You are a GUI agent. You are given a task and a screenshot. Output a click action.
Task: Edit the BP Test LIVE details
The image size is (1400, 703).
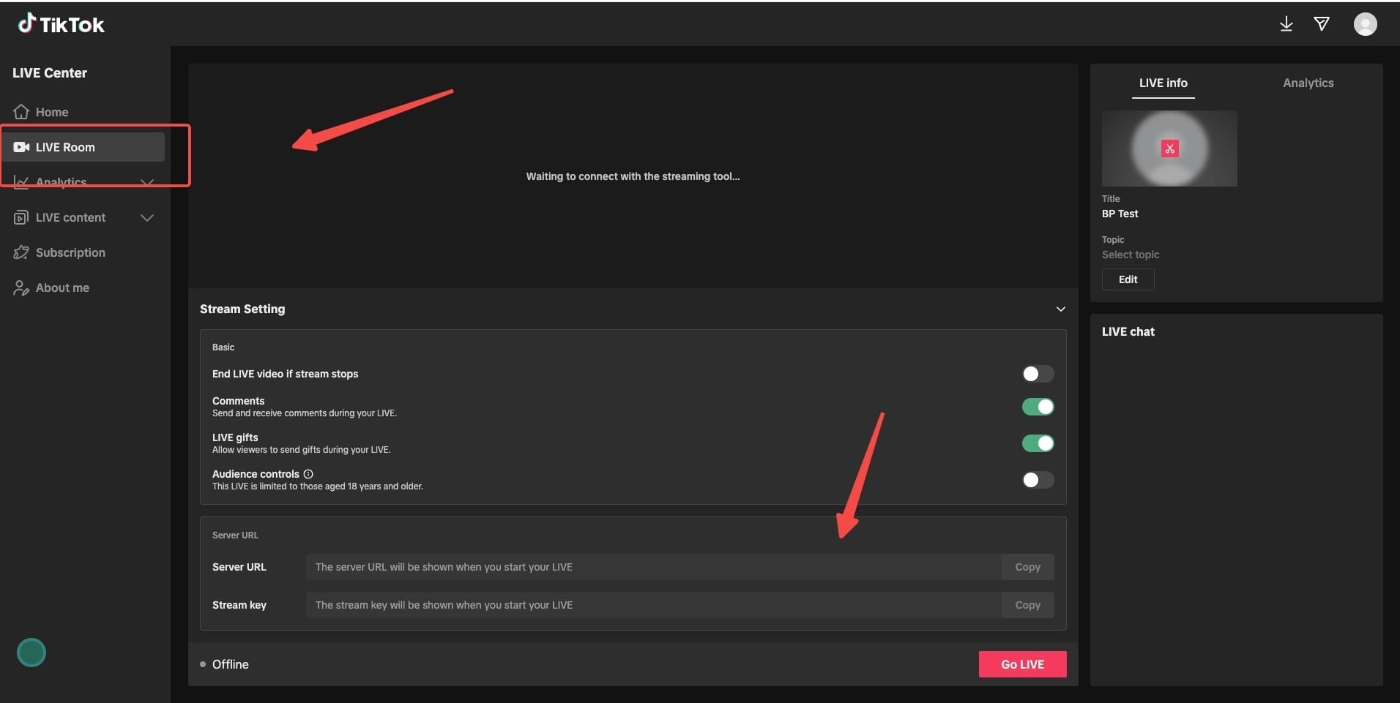point(1127,279)
